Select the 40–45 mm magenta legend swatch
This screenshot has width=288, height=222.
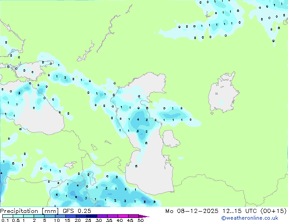123,216
